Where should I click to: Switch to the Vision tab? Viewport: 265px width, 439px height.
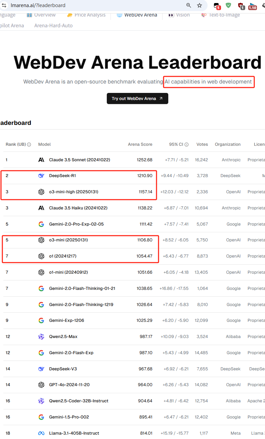pyautogui.click(x=179, y=15)
